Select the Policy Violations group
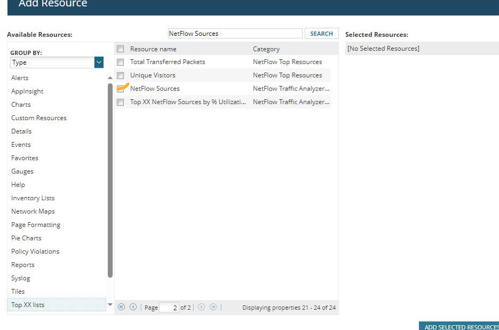The width and height of the screenshot is (499, 330). [x=35, y=252]
